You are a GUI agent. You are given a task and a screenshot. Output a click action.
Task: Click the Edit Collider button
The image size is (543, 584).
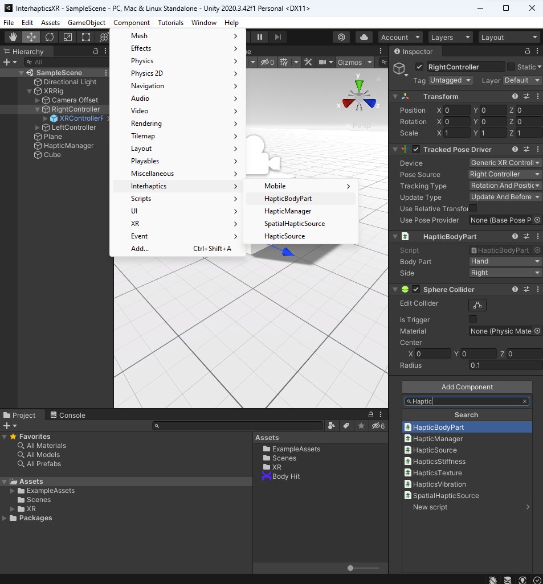(477, 305)
